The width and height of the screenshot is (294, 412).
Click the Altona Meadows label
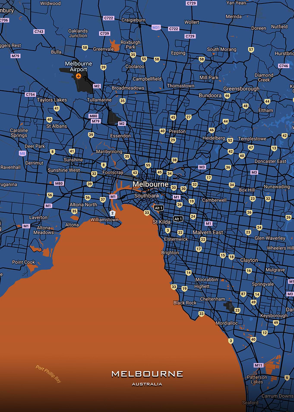click(44, 230)
